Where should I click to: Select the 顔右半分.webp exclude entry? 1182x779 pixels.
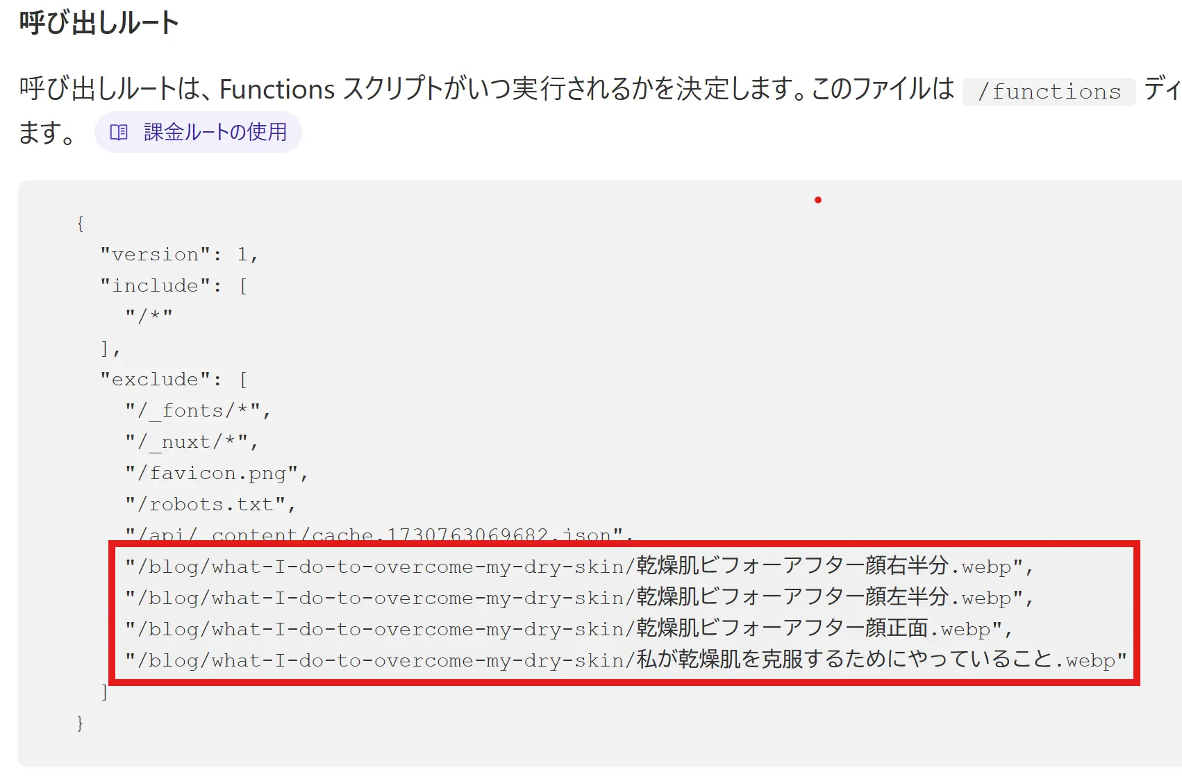(x=579, y=567)
